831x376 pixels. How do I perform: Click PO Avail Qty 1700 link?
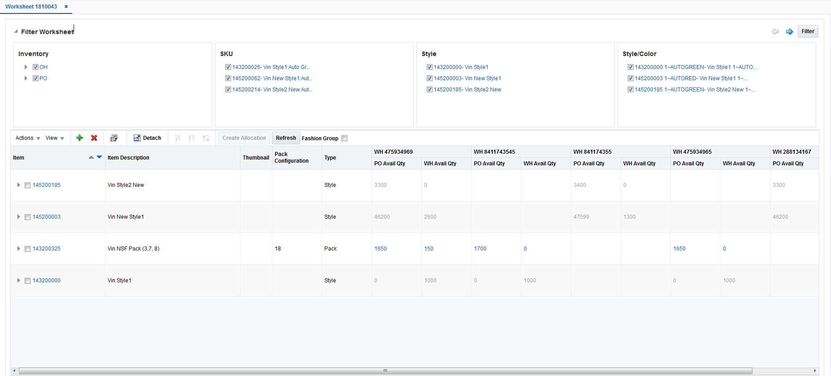[480, 249]
